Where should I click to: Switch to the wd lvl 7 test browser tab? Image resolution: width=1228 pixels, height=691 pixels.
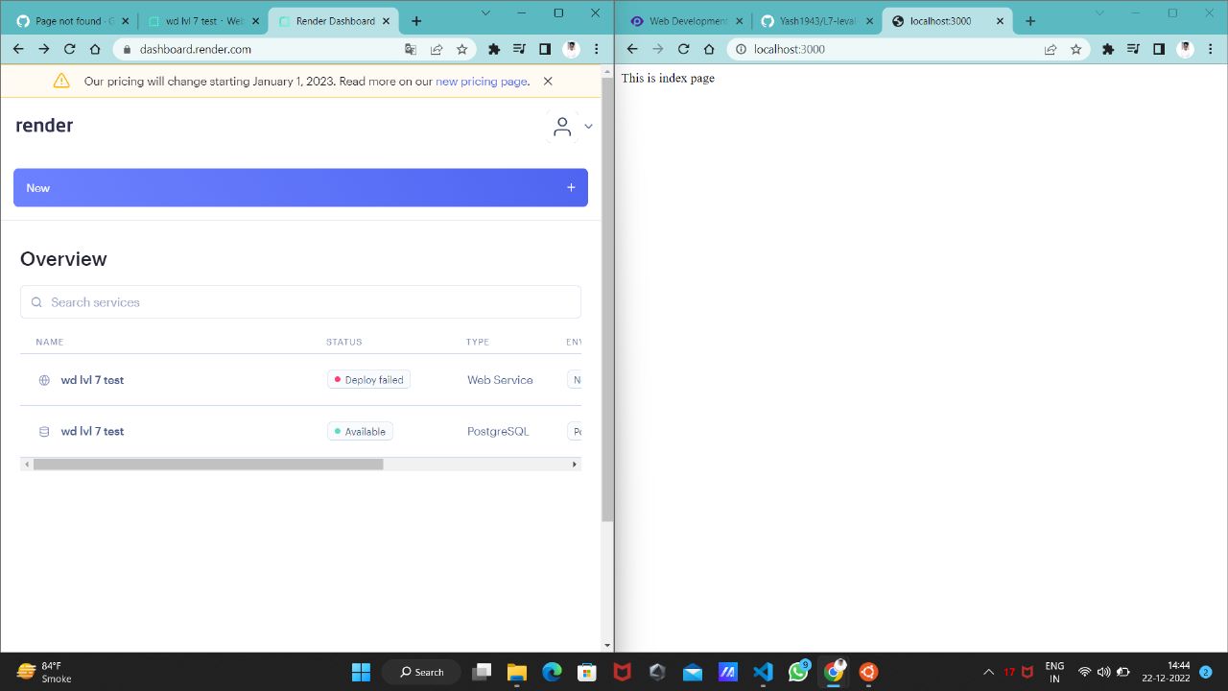tap(201, 21)
